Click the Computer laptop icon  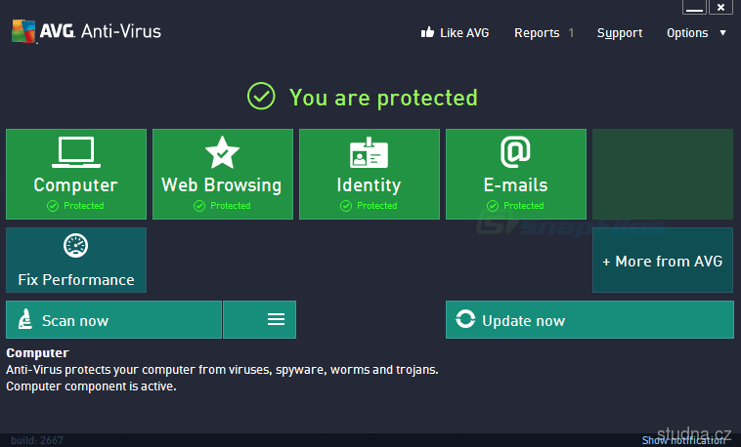76,151
